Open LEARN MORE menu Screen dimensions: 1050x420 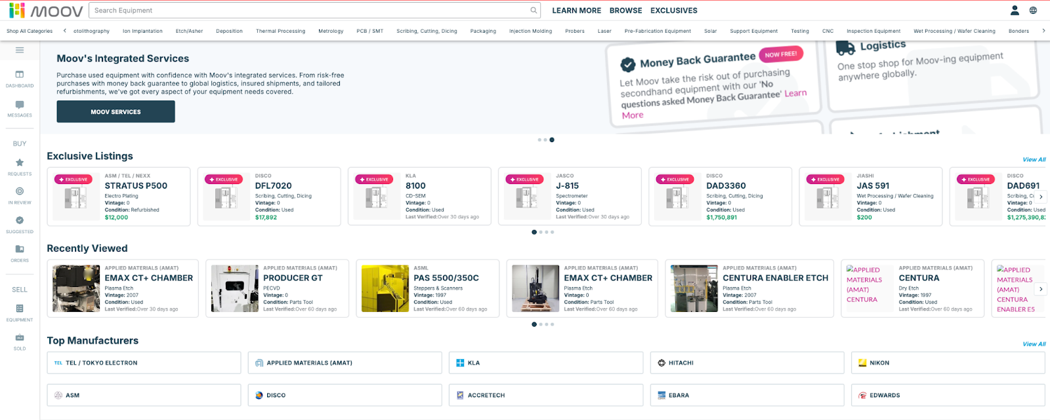(576, 10)
